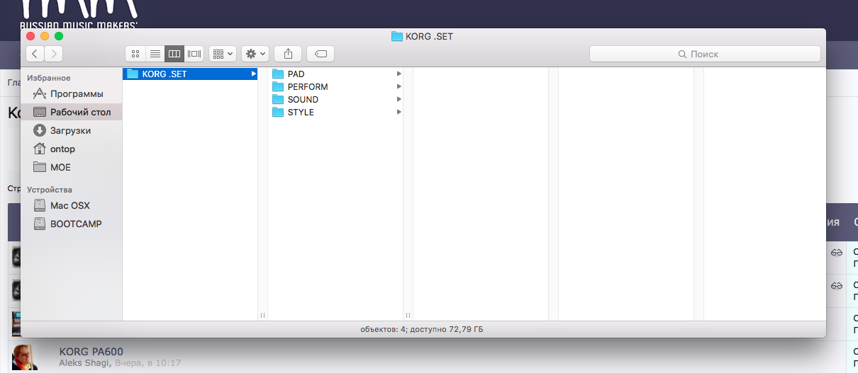
Task: Go back with the Finder back arrow
Action: 35,54
